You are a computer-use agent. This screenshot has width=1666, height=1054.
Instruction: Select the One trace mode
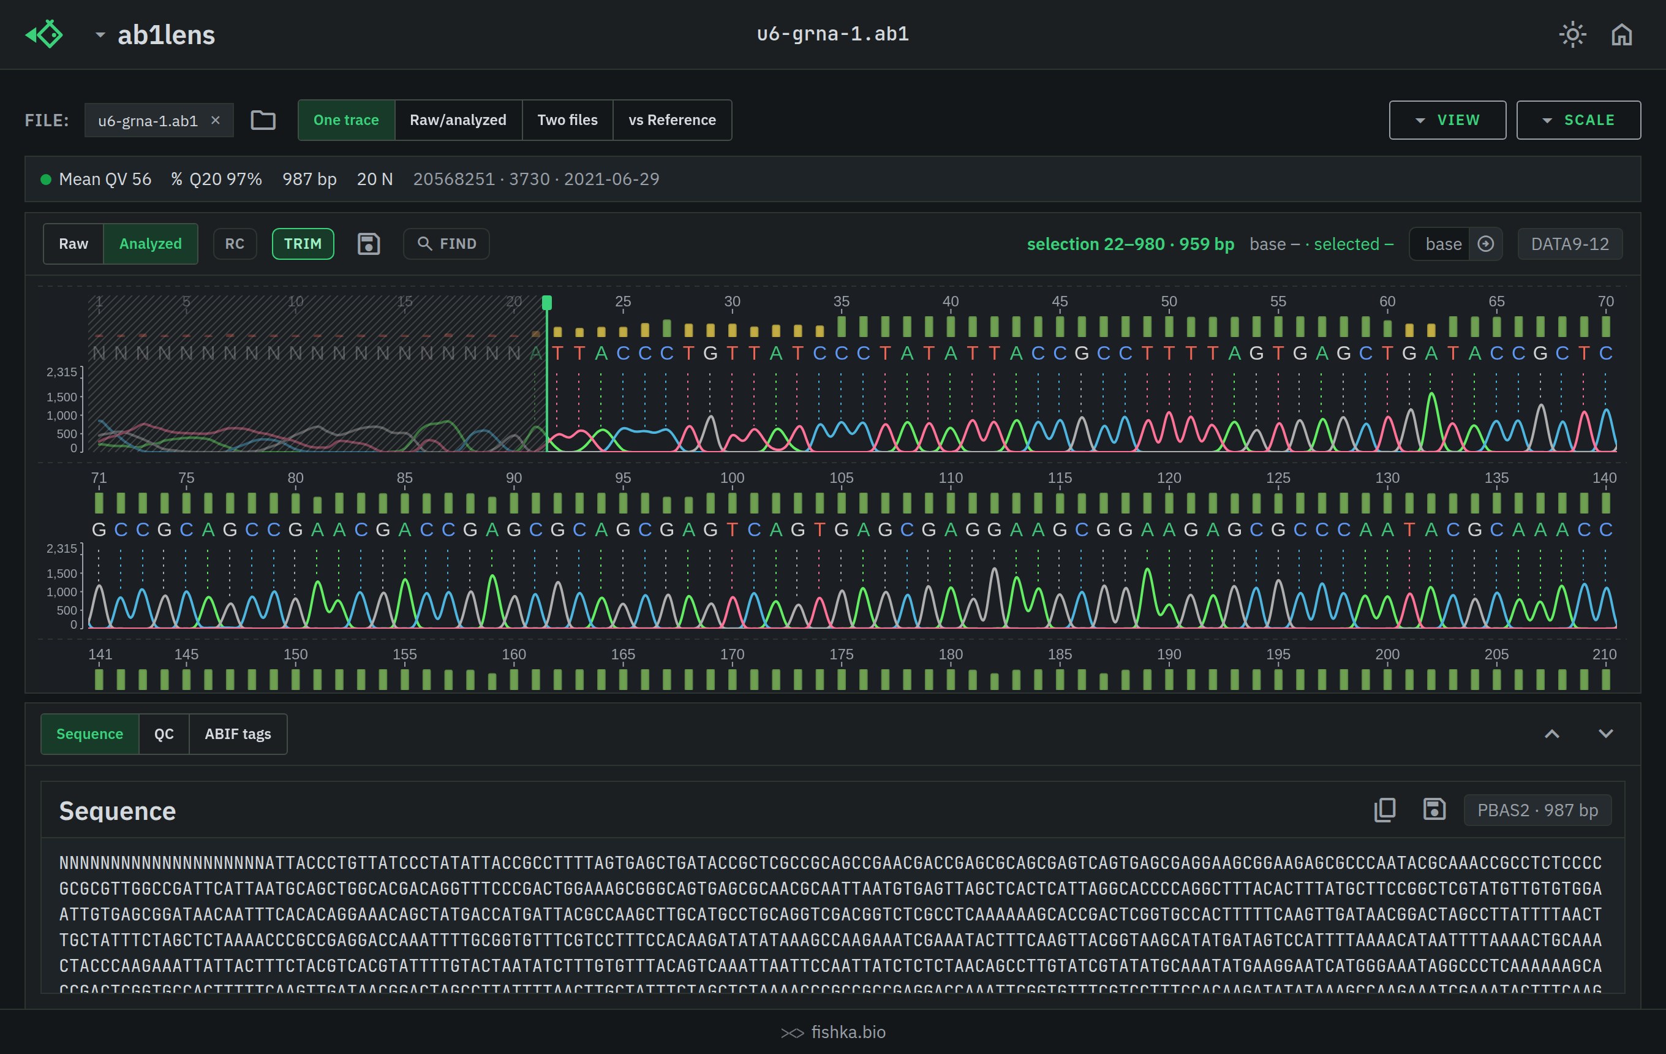(346, 121)
